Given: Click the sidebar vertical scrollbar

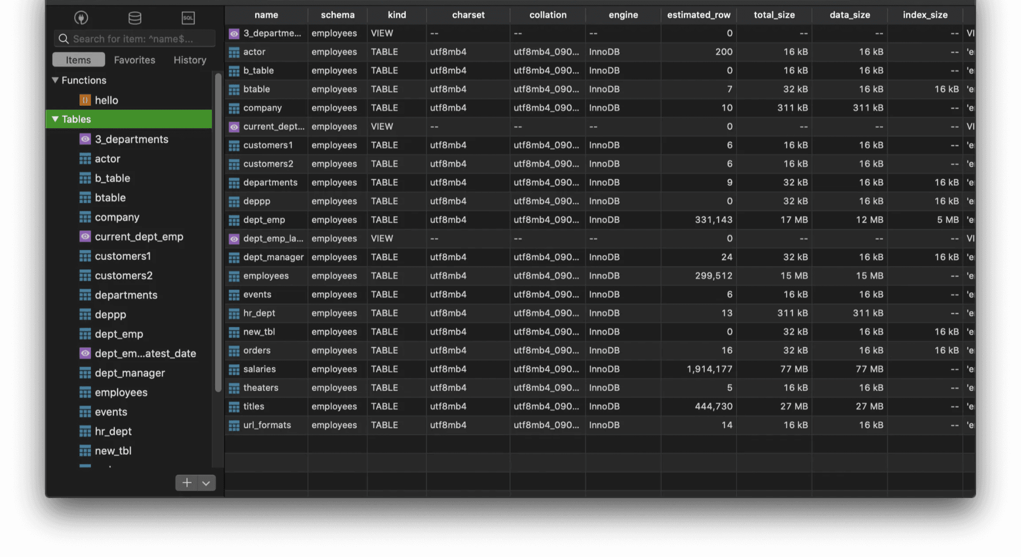Looking at the screenshot, I should pyautogui.click(x=218, y=232).
